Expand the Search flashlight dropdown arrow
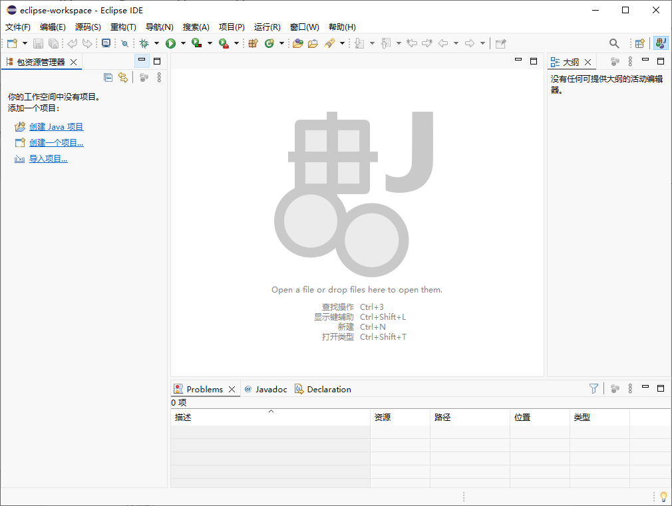The height and width of the screenshot is (506, 672). pos(342,43)
